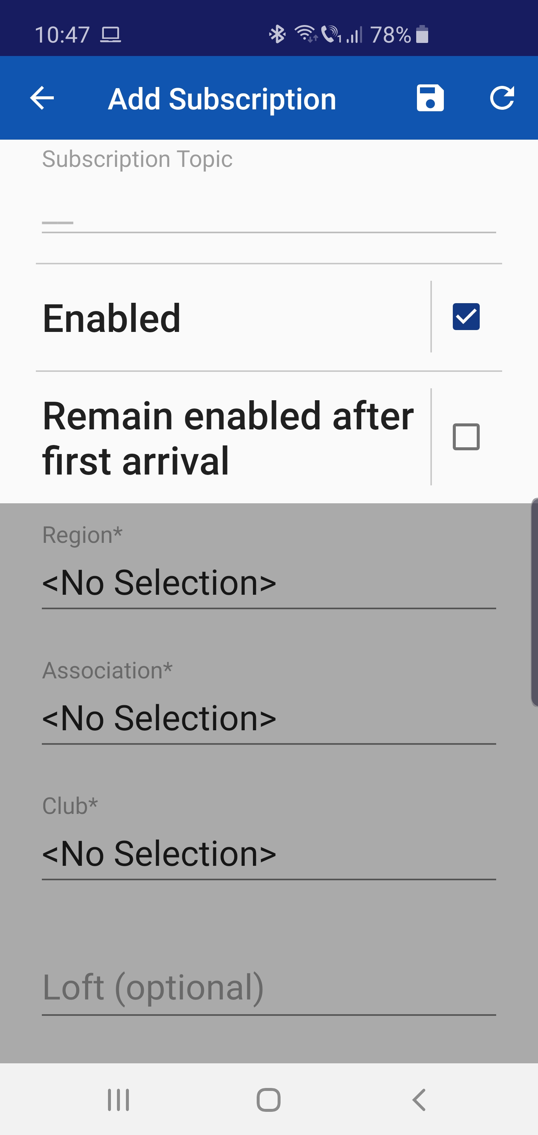Screen dimensions: 538x1135
Task: Refresh using the circular arrow icon
Action: click(502, 98)
